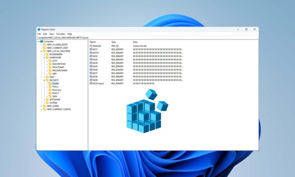The image size is (295, 177).
Task: Select the NL$8 value name
Action: [95, 76]
